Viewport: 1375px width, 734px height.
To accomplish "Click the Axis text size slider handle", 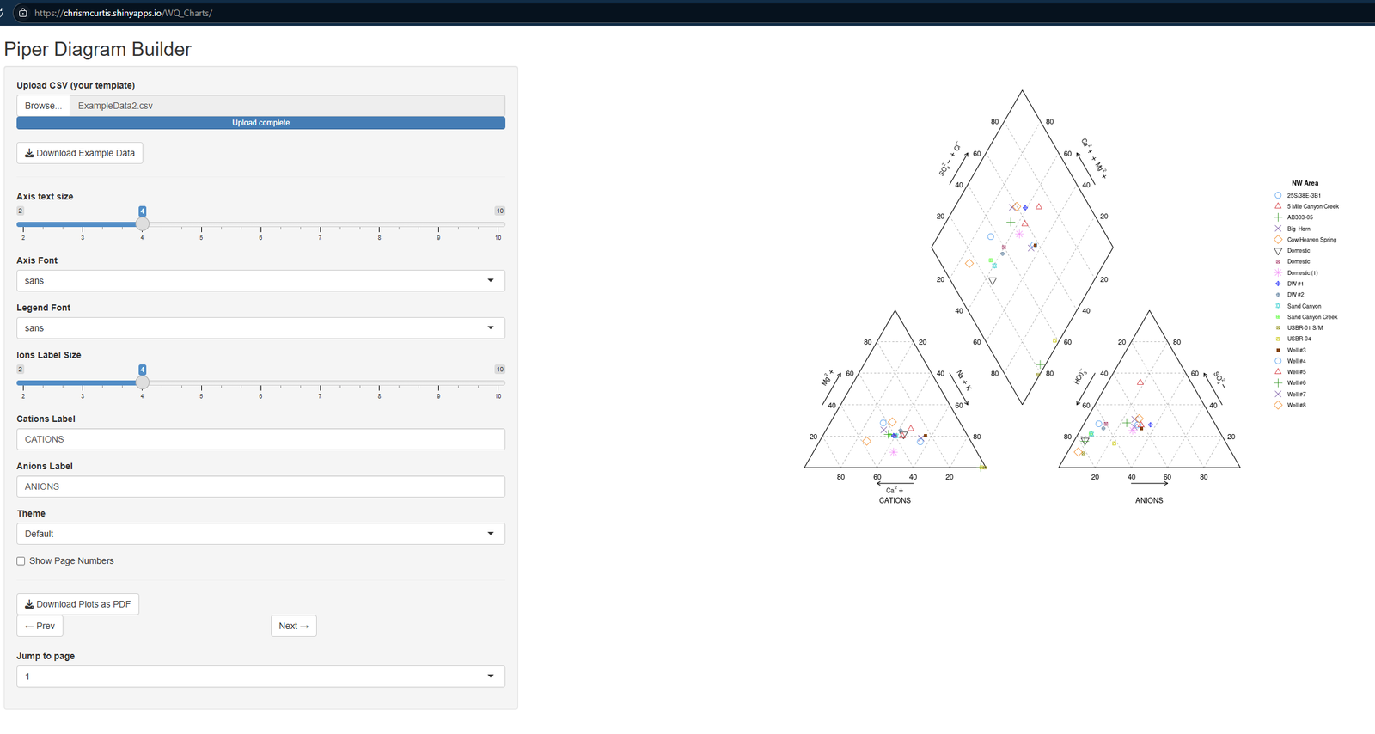I will [x=143, y=223].
